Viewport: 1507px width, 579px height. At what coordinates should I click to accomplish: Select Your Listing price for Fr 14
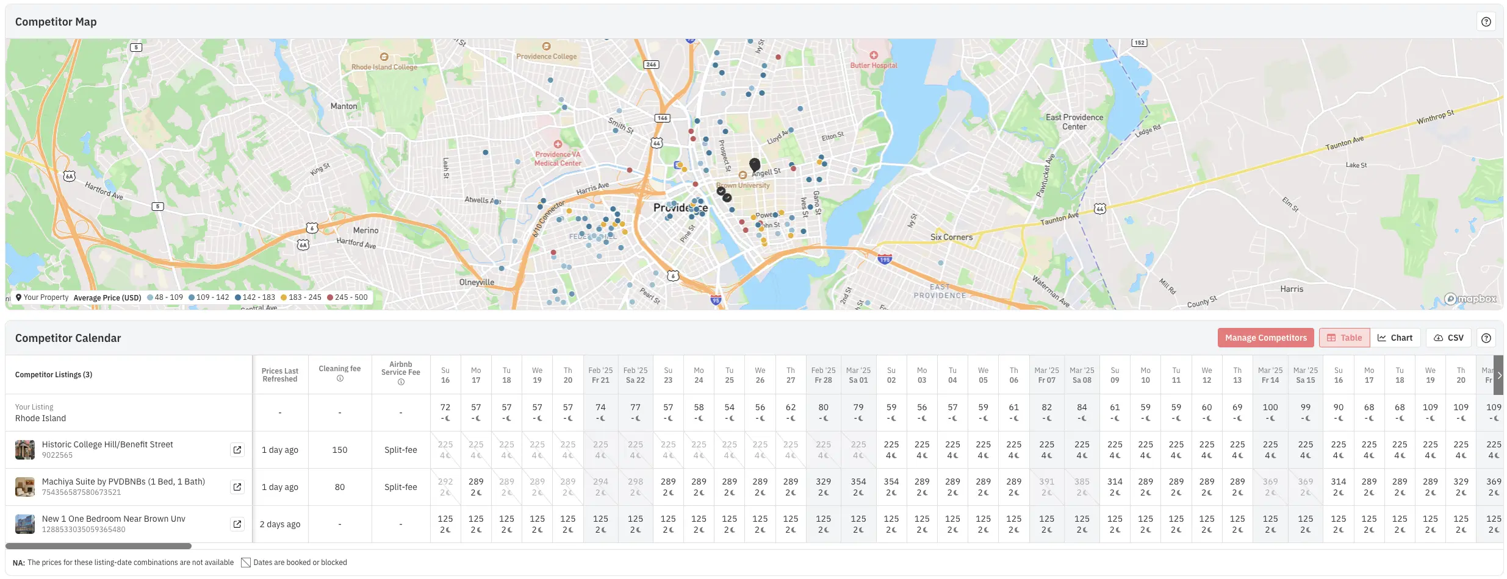pyautogui.click(x=1270, y=412)
